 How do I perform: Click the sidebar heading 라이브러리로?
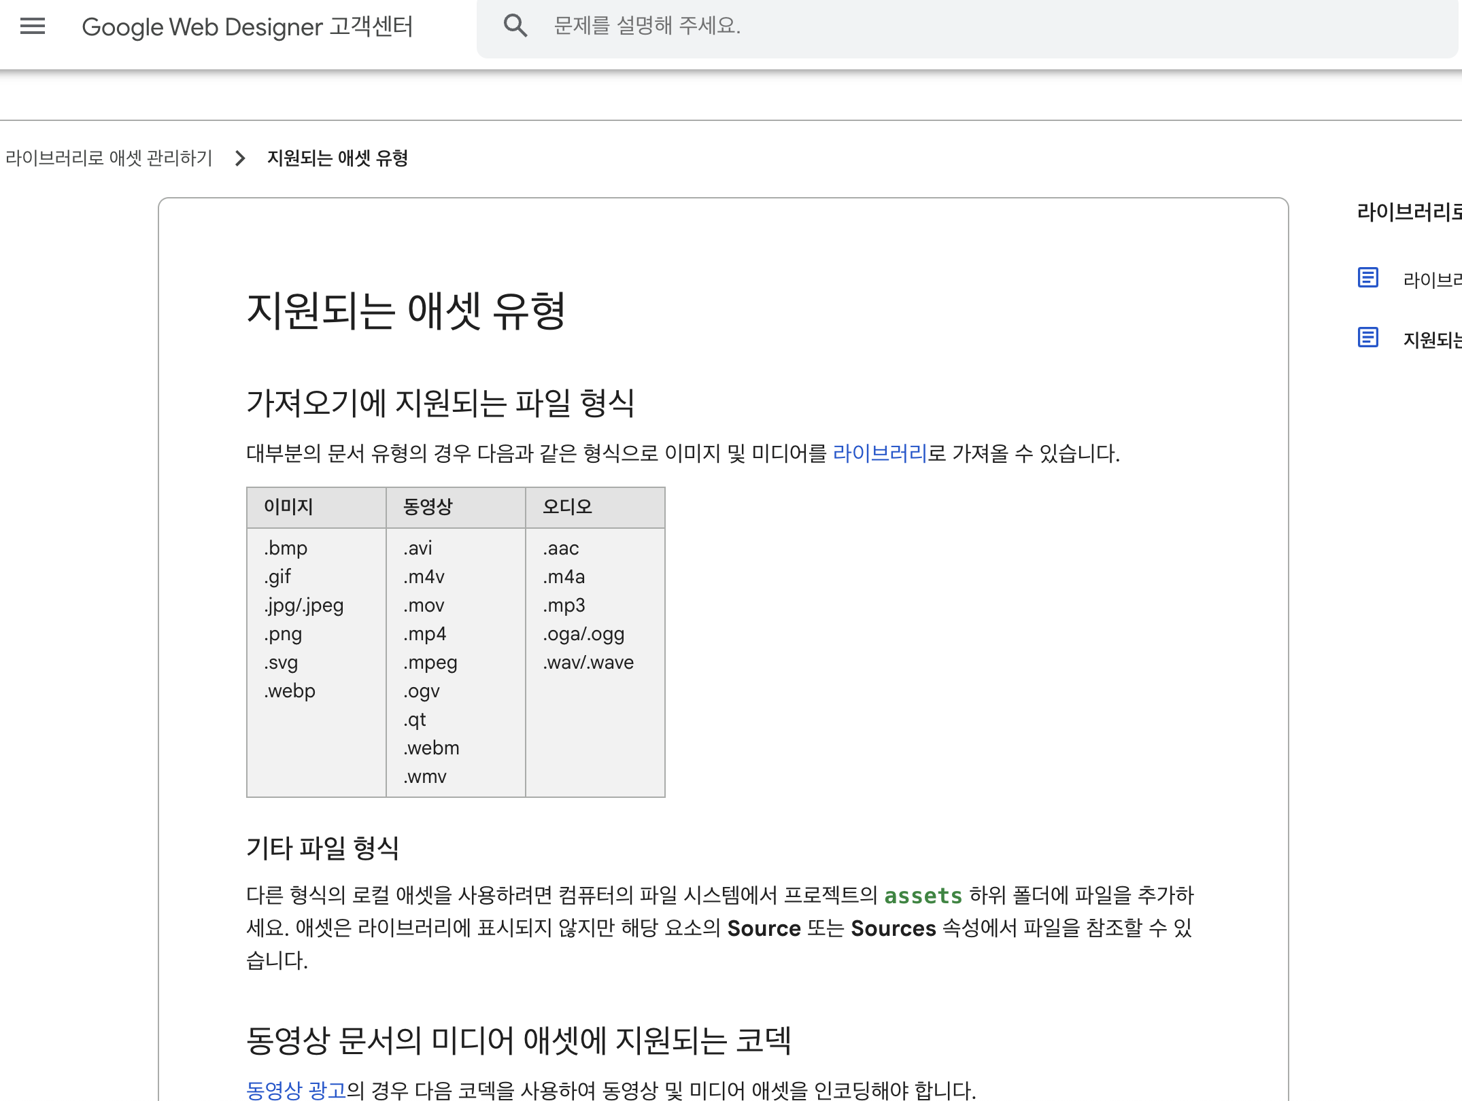(1408, 212)
